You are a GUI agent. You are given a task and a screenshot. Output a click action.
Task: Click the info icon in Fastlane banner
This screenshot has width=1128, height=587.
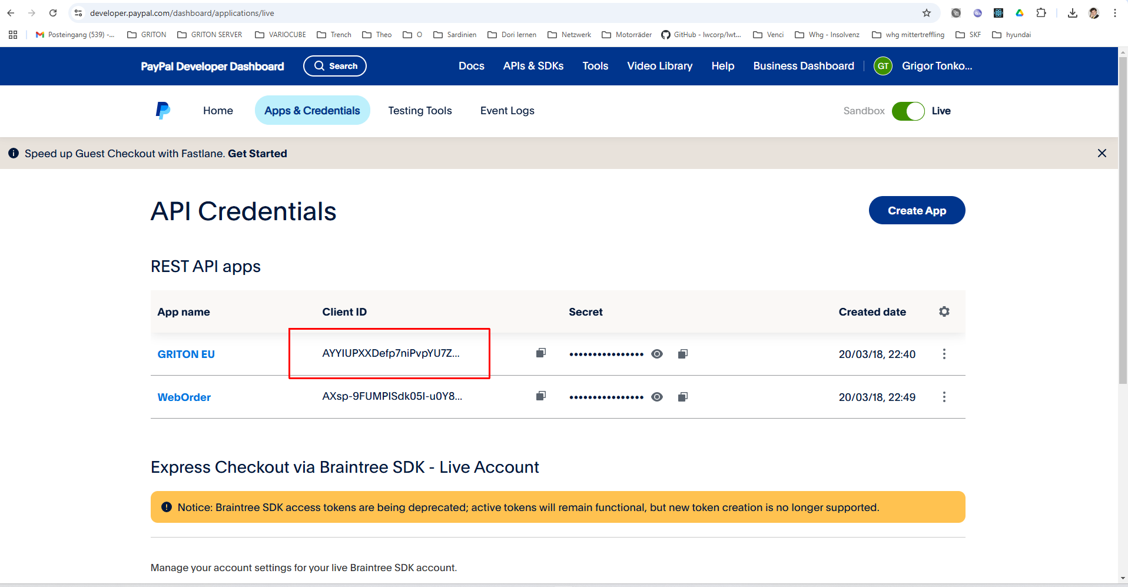point(14,153)
